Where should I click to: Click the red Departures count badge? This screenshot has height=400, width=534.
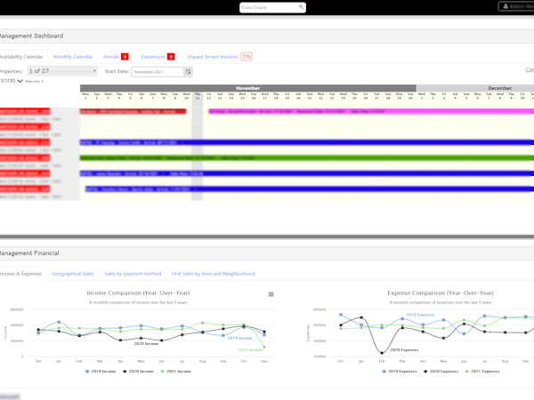click(171, 57)
